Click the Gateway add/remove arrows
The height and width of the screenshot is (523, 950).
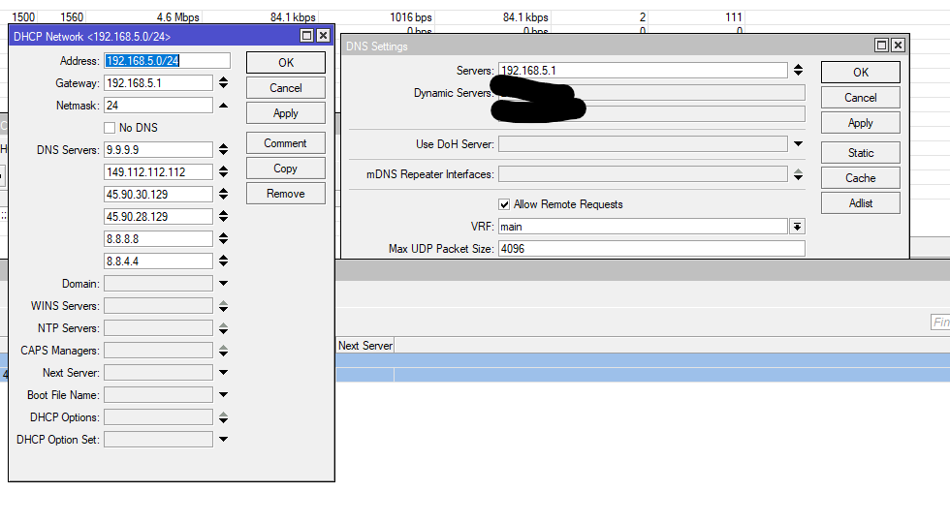[224, 82]
